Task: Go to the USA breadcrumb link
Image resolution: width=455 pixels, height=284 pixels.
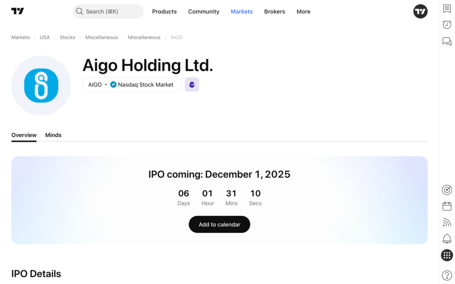Action: [45, 37]
